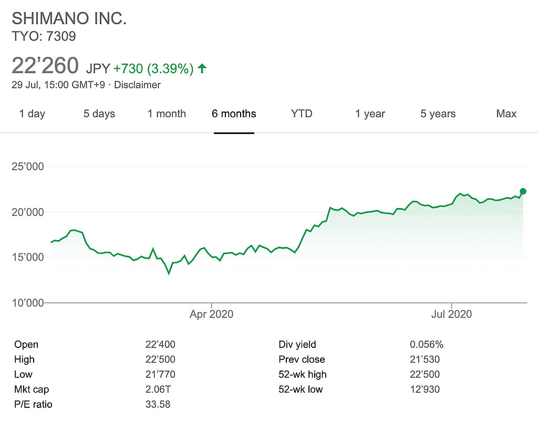View the 5 years chart
This screenshot has width=538, height=421.
pyautogui.click(x=438, y=114)
